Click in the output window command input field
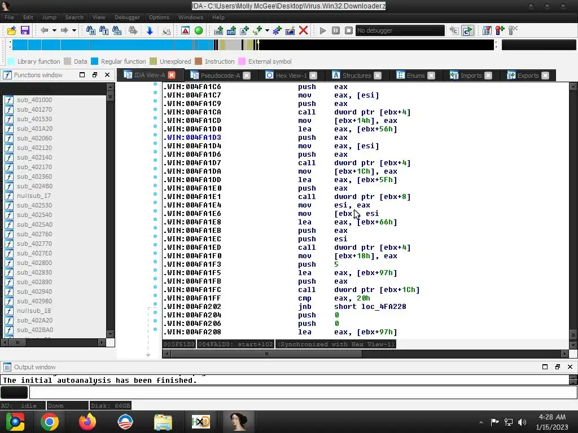The image size is (578, 433). [x=303, y=392]
